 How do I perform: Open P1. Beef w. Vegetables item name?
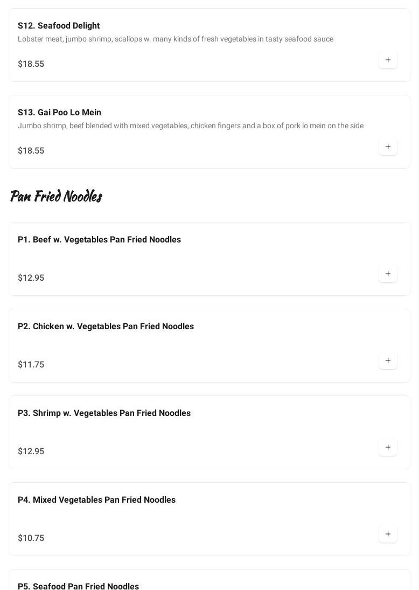tap(99, 240)
